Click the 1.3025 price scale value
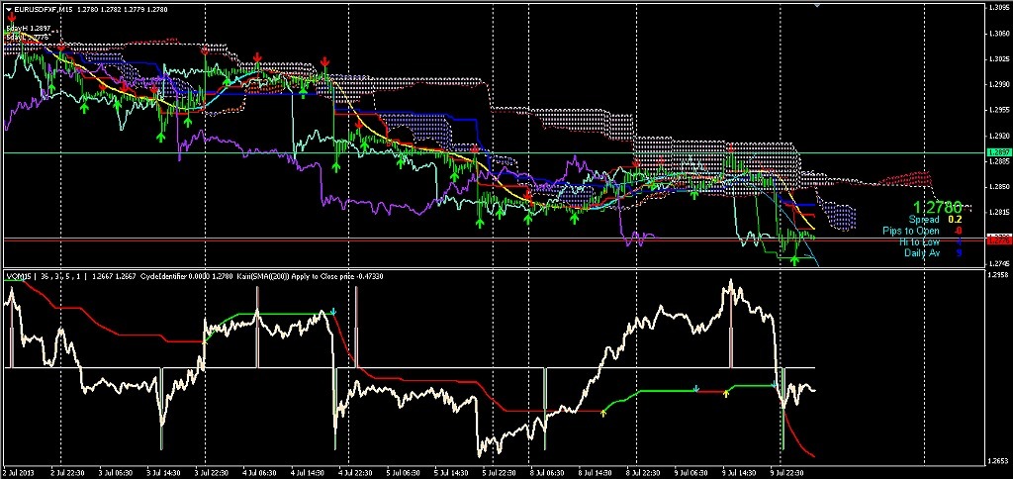Screen dimensions: 1013x479 point(999,58)
